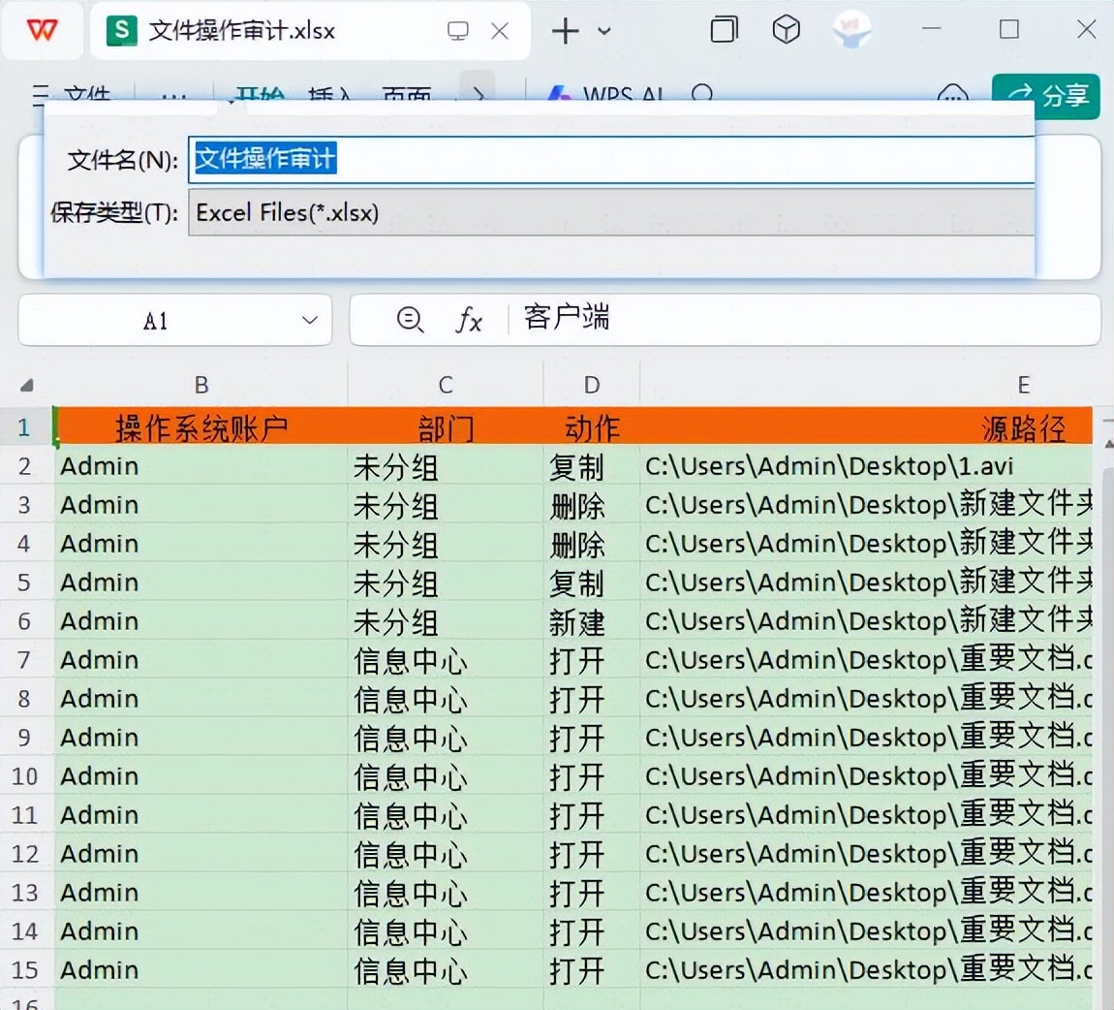Image resolution: width=1114 pixels, height=1010 pixels.
Task: Open the save type Excel Files combo box
Action: point(610,212)
